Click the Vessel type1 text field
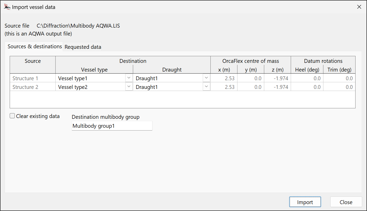The image size is (367, 211). pos(91,78)
